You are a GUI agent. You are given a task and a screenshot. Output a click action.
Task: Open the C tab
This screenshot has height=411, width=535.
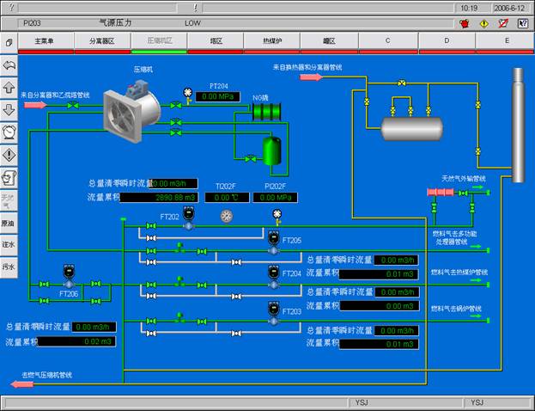(x=388, y=41)
